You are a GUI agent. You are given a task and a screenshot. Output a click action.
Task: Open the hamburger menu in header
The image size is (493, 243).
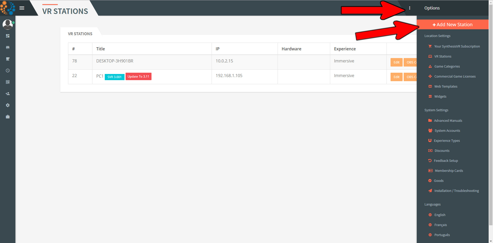22,8
